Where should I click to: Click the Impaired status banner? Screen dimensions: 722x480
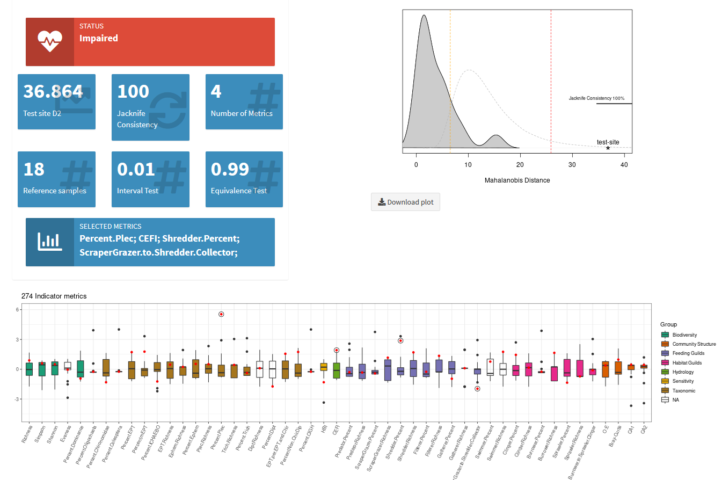pyautogui.click(x=174, y=42)
